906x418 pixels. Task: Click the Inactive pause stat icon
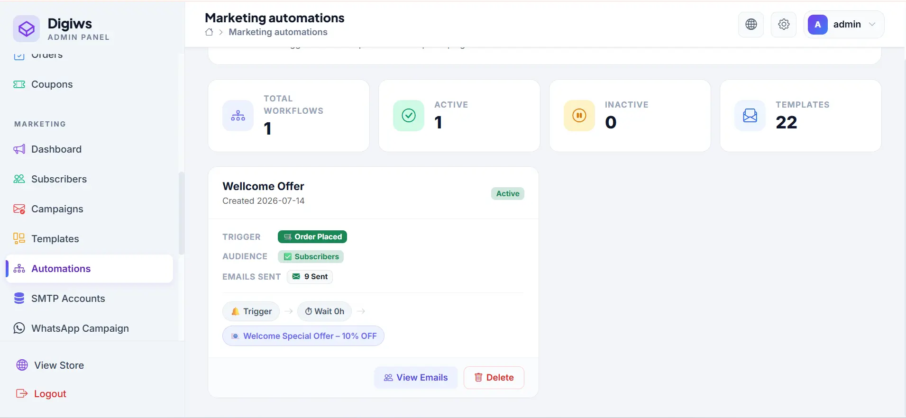579,116
